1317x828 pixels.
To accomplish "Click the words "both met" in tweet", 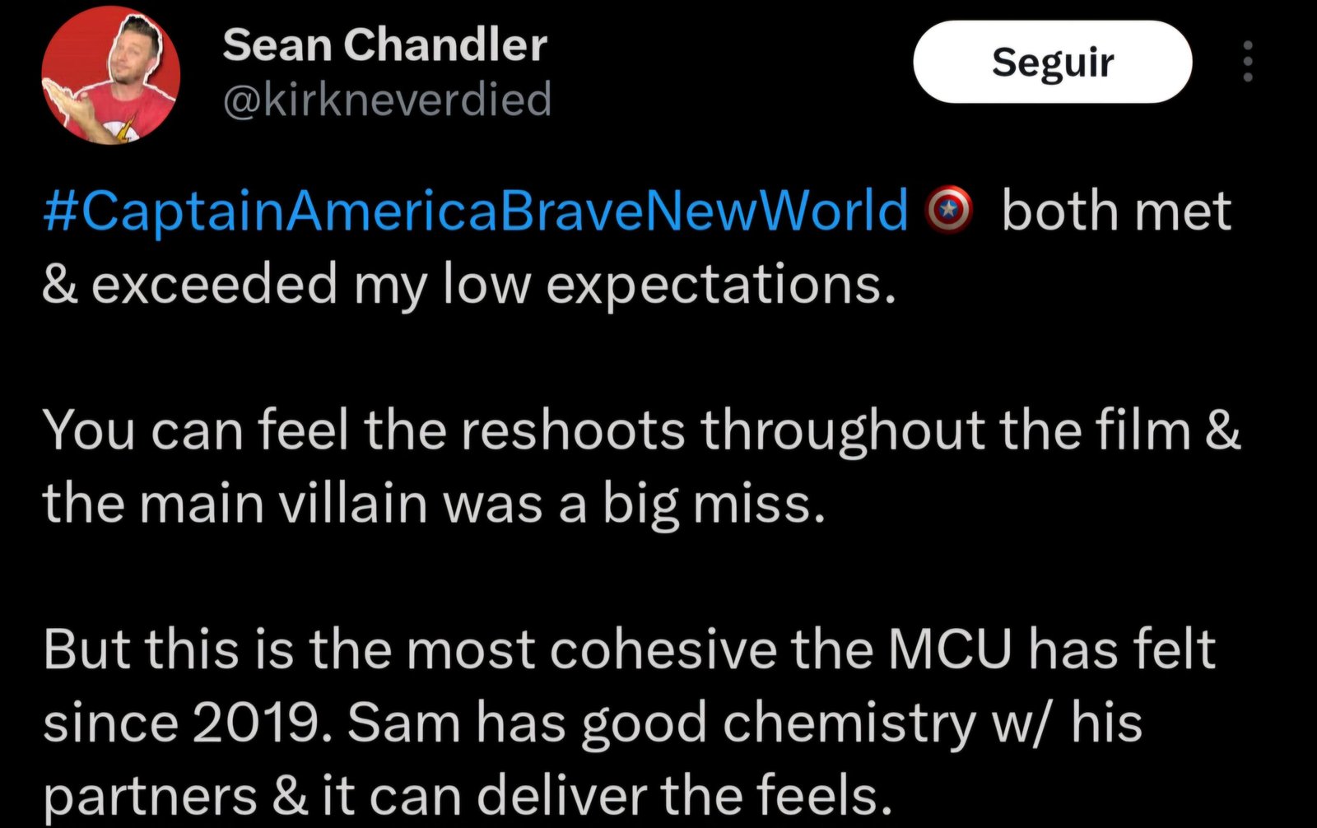I will 1116,212.
